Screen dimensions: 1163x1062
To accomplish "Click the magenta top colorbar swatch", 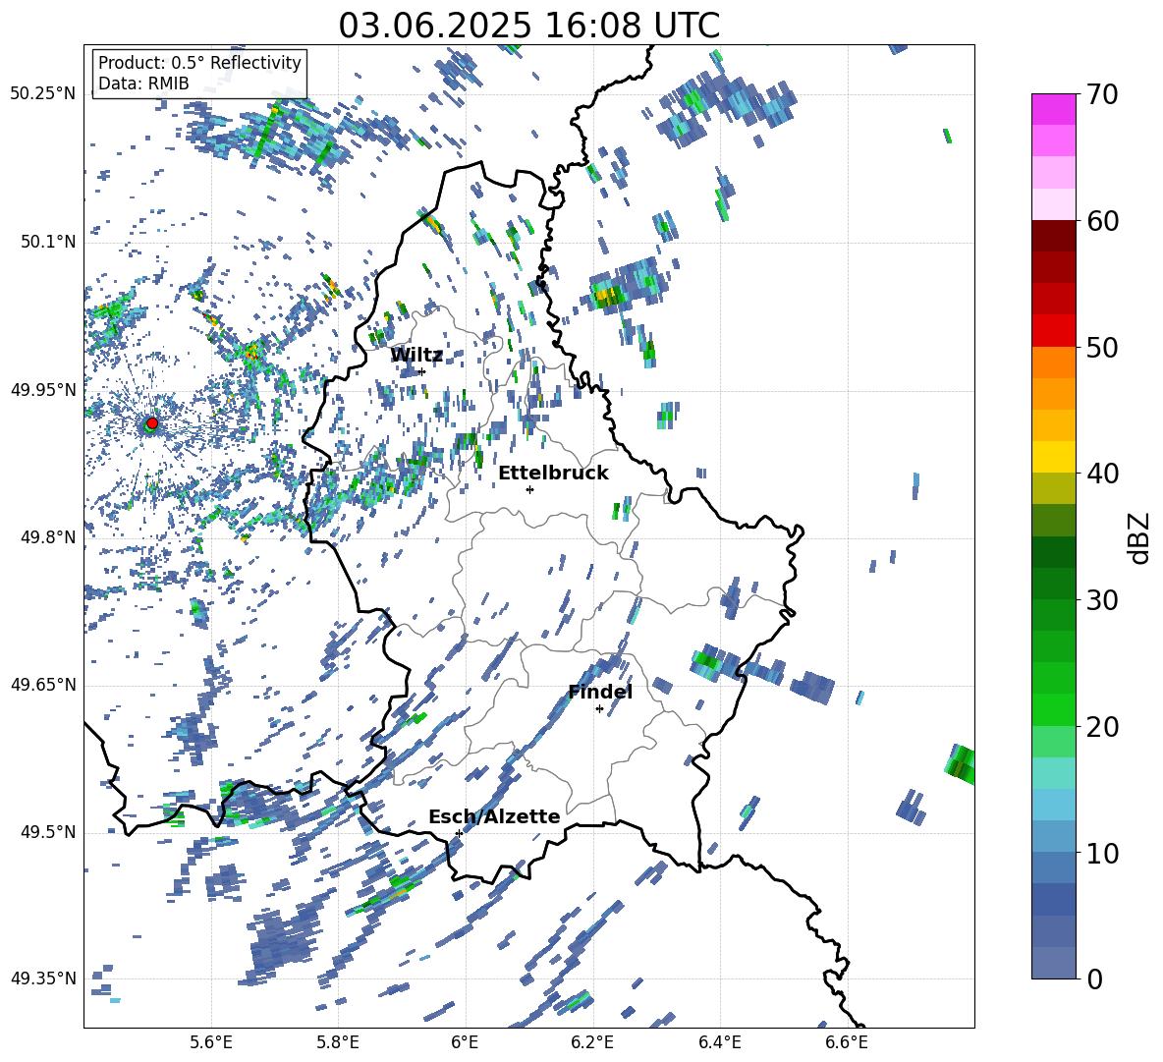I will [1053, 110].
